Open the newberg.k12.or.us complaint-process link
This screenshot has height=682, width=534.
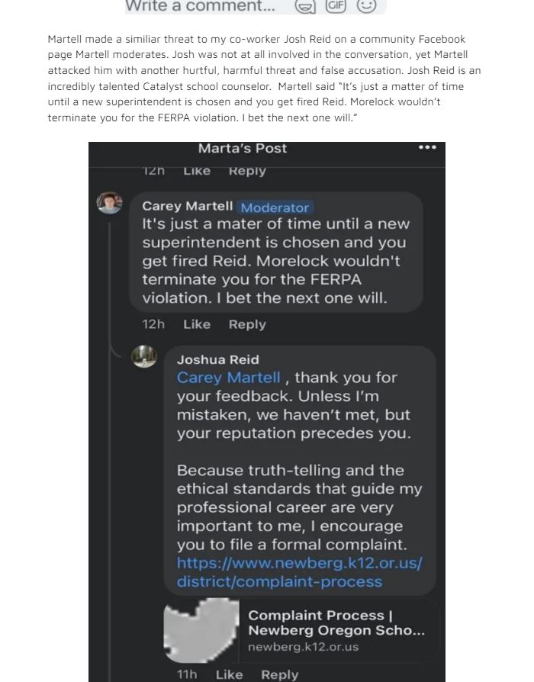(x=299, y=572)
